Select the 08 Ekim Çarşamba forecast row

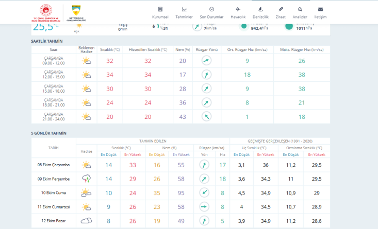tap(54, 165)
